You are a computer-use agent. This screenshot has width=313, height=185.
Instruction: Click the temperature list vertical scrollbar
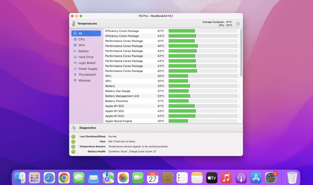[241, 53]
